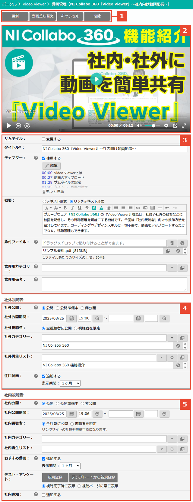
Task: Open 社外カテゴリー dropdown arrow
Action: (x=172, y=338)
